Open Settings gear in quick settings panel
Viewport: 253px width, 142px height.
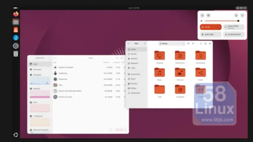pyautogui.click(x=208, y=15)
